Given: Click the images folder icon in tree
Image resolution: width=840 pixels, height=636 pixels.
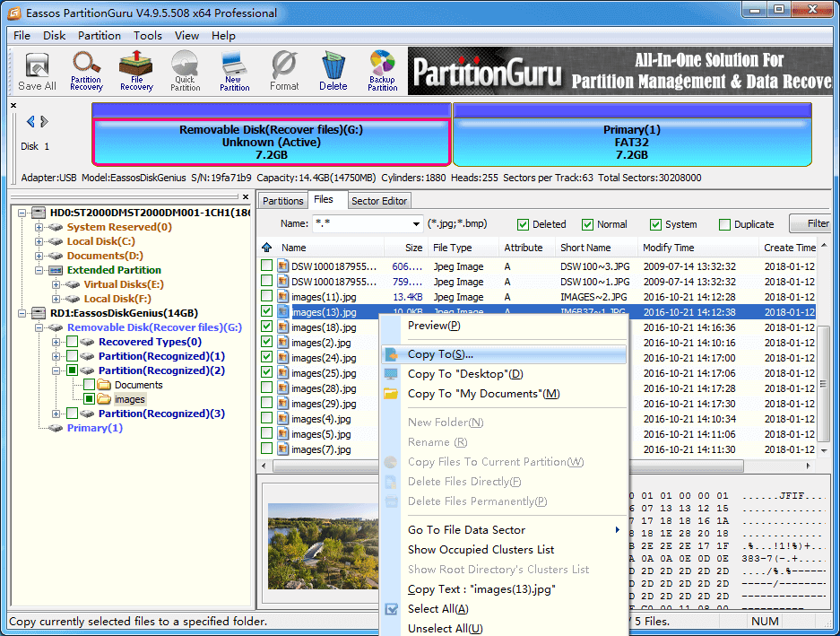Looking at the screenshot, I should pos(105,399).
